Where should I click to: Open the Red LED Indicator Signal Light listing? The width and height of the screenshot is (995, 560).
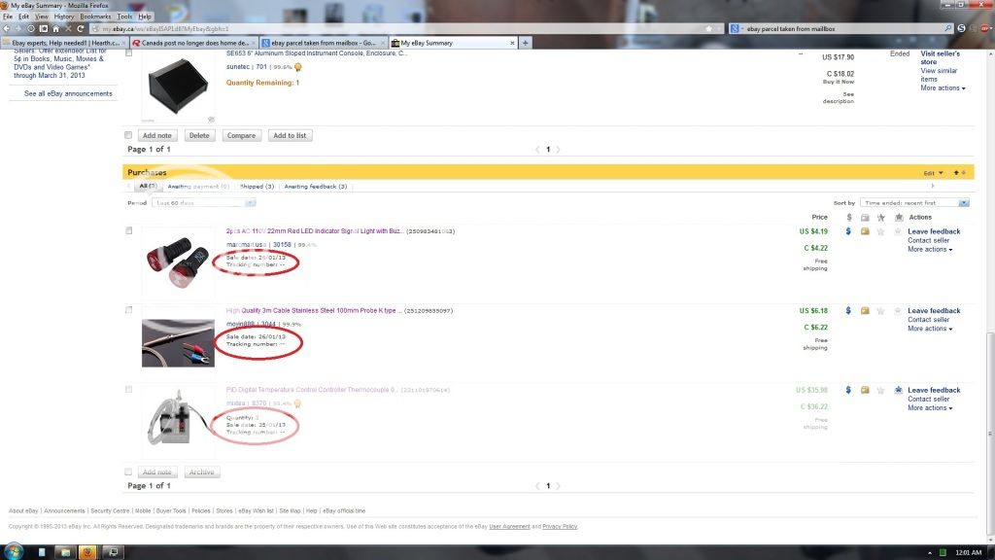[315, 231]
